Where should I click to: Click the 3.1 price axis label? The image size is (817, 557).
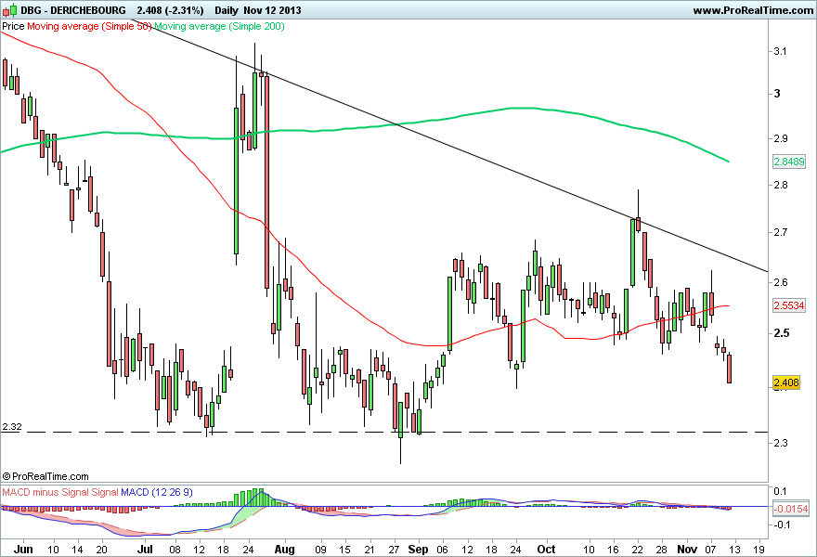click(780, 51)
